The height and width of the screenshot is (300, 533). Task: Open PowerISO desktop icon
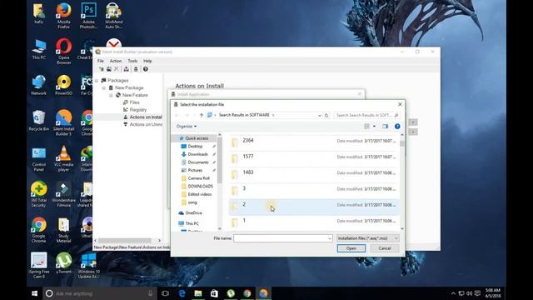pyautogui.click(x=63, y=85)
